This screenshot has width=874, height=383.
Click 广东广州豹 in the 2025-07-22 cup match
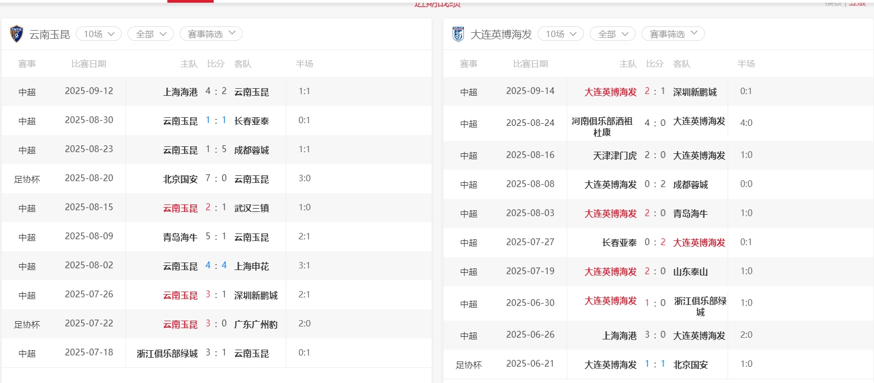tap(256, 324)
